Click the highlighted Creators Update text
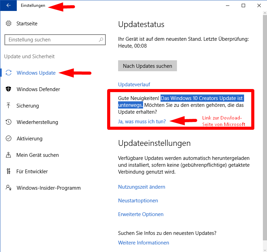 (181, 101)
